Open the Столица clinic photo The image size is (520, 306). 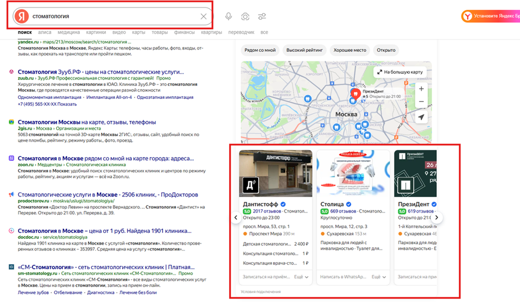tap(353, 173)
